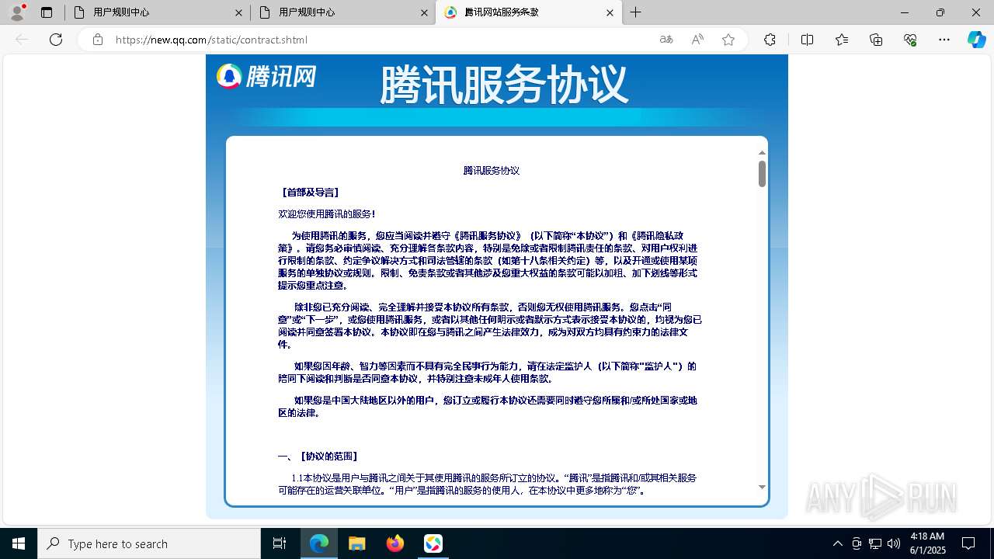Launch Firefox from the taskbar
This screenshot has width=994, height=559.
(x=395, y=543)
